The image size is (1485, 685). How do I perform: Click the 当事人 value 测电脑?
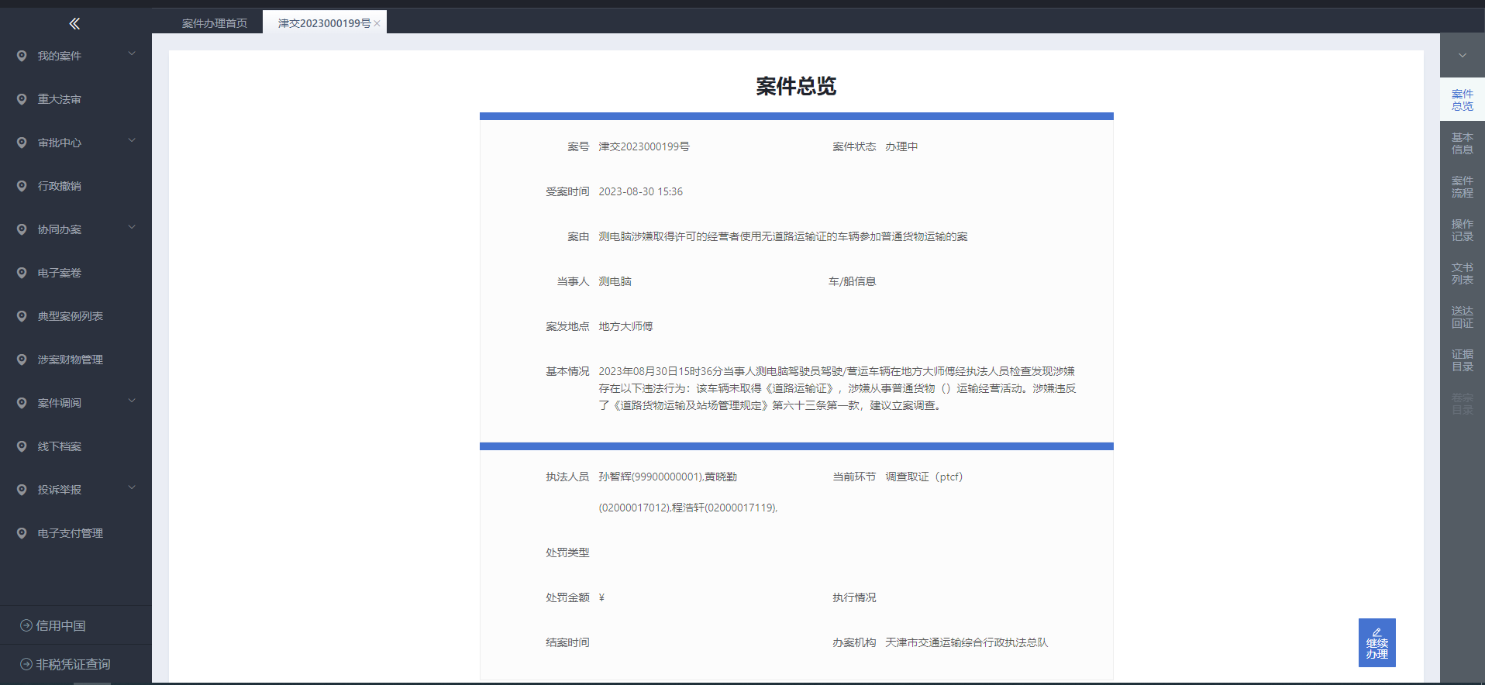[x=615, y=281]
